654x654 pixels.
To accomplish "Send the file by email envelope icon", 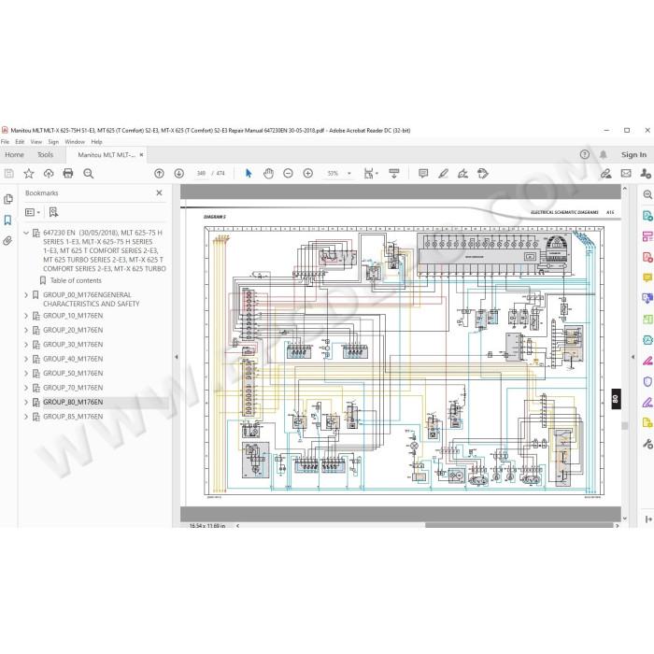I will click(626, 173).
